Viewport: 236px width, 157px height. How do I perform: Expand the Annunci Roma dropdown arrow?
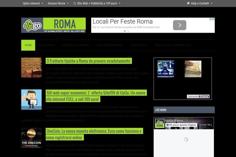pos(68,3)
